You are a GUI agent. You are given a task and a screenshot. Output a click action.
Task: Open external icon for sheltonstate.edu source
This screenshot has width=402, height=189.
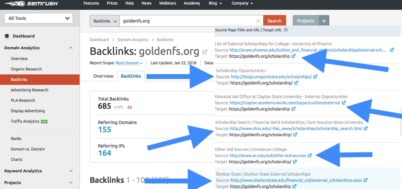[x=365, y=180]
